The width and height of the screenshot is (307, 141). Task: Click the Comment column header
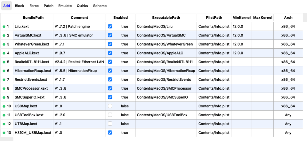(80, 17)
